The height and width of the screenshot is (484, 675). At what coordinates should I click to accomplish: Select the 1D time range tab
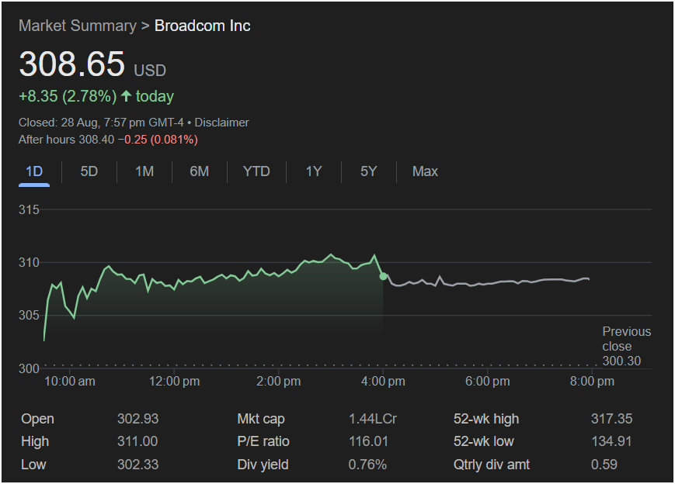(x=34, y=171)
